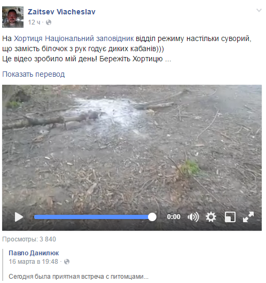Open Zaitsev Viacheslav profile picture

(13, 17)
